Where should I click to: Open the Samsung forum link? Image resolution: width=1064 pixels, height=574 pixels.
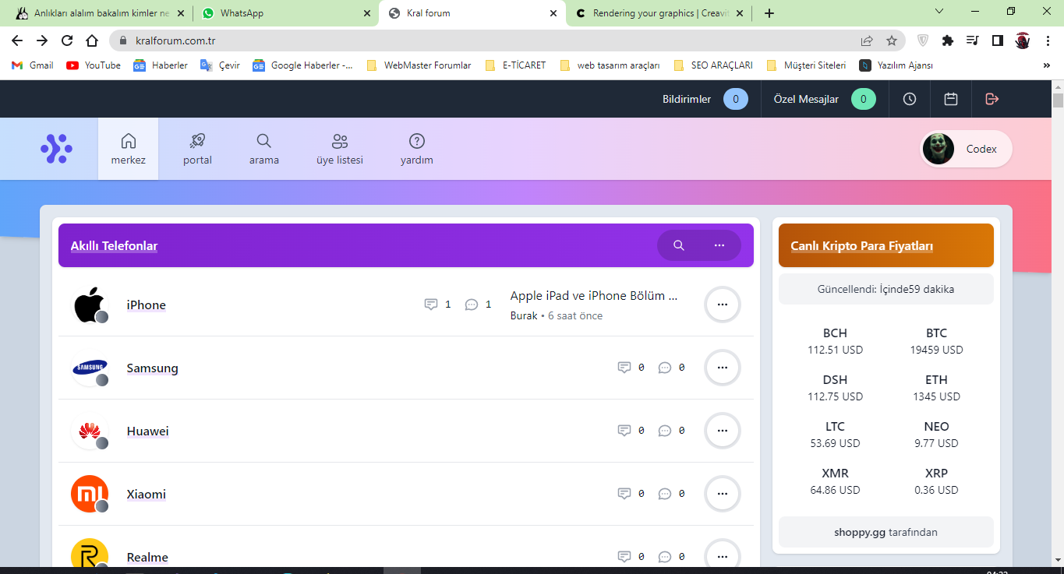153,368
